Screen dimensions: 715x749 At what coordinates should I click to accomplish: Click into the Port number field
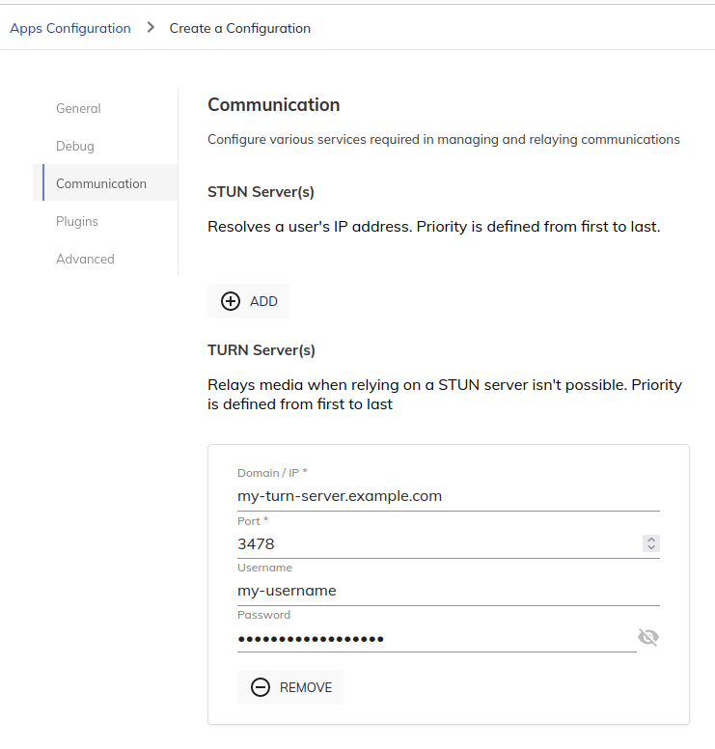[439, 543]
